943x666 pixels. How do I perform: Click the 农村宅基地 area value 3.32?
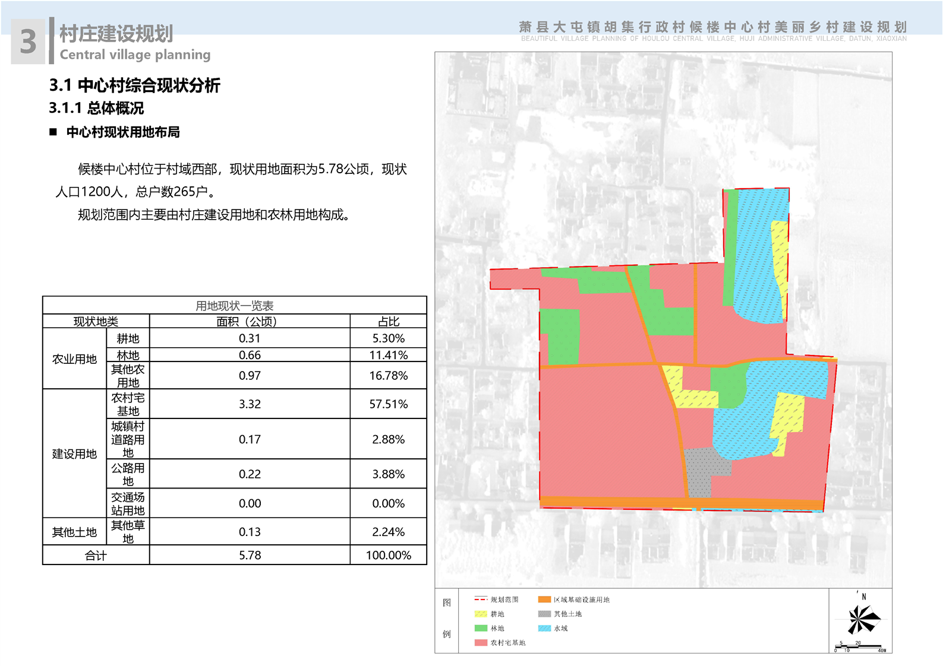[x=250, y=404]
